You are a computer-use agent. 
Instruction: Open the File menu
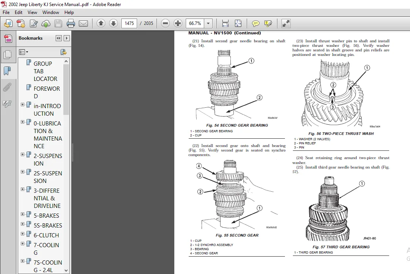point(6,12)
